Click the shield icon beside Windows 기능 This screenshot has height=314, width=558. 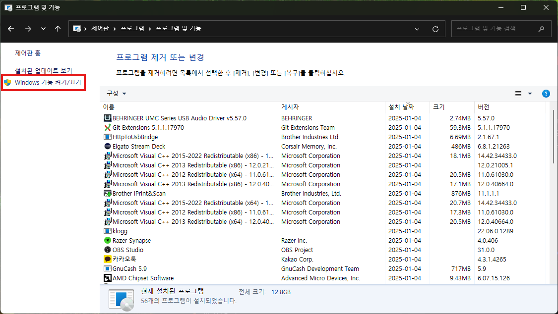[7, 83]
